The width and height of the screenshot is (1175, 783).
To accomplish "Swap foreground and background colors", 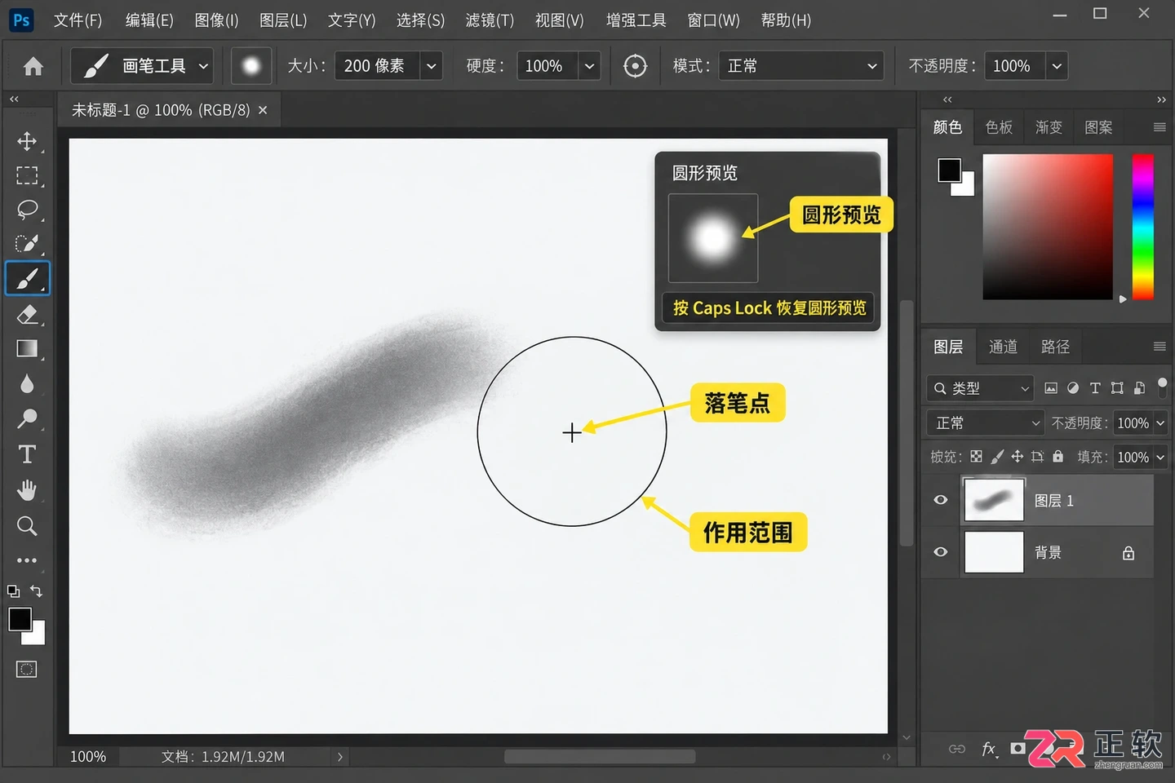I will click(36, 591).
